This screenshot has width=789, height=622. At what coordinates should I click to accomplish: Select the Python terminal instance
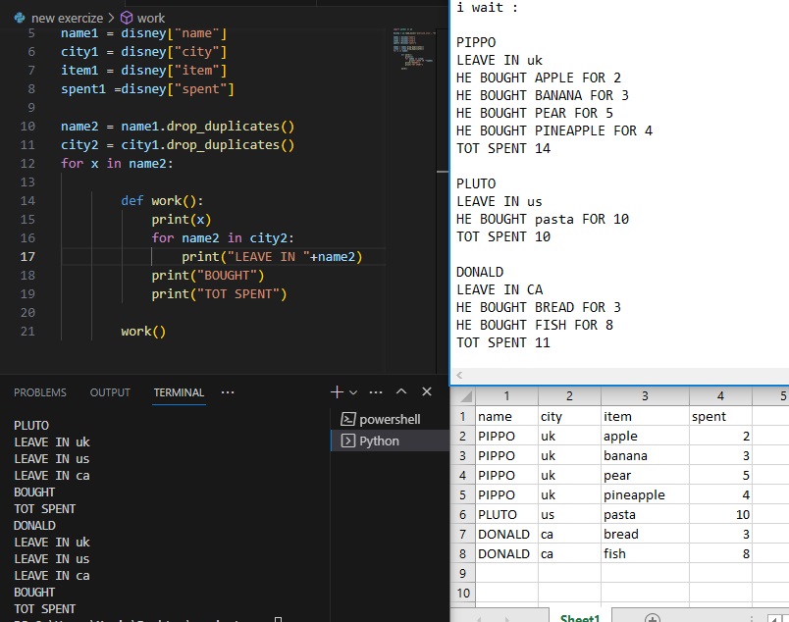click(378, 441)
